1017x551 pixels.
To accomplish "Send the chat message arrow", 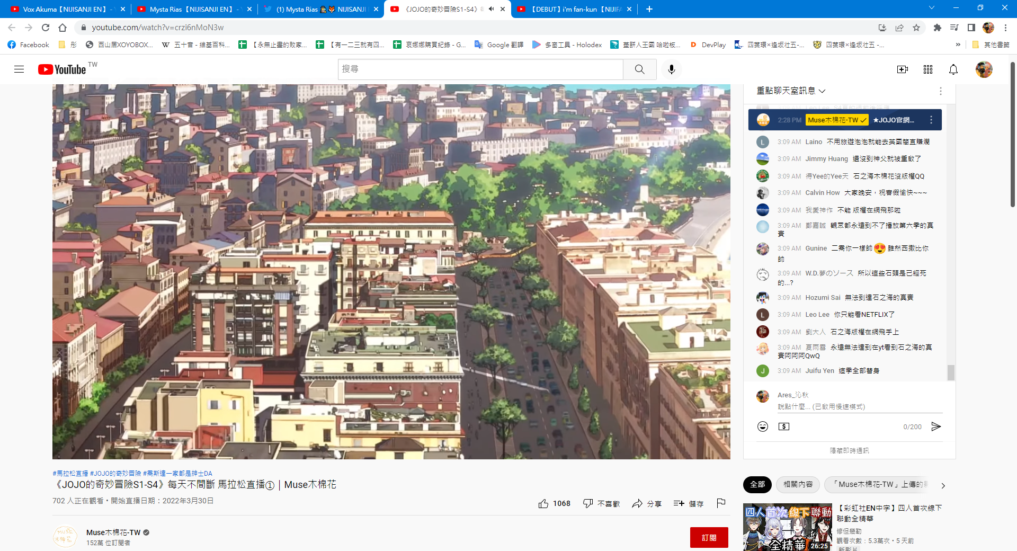I will click(936, 426).
